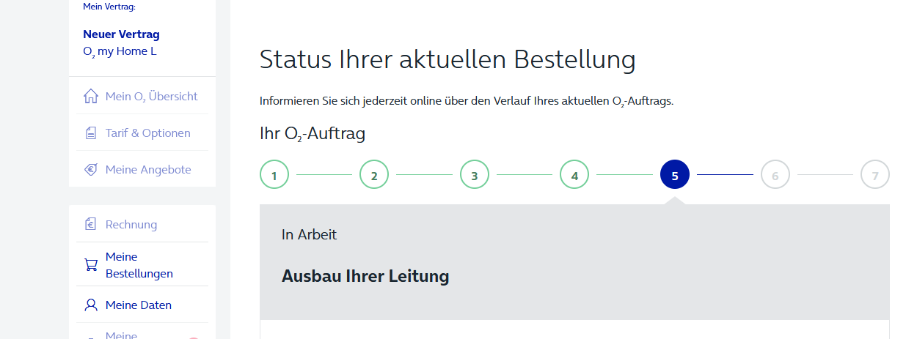Click the Neuer Vertrag contract label
The width and height of the screenshot is (917, 339).
pyautogui.click(x=121, y=34)
